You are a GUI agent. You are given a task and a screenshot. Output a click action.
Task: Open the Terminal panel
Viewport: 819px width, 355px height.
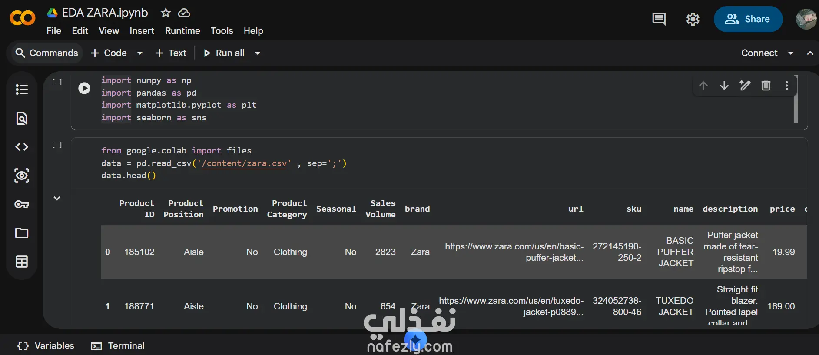[x=118, y=346]
